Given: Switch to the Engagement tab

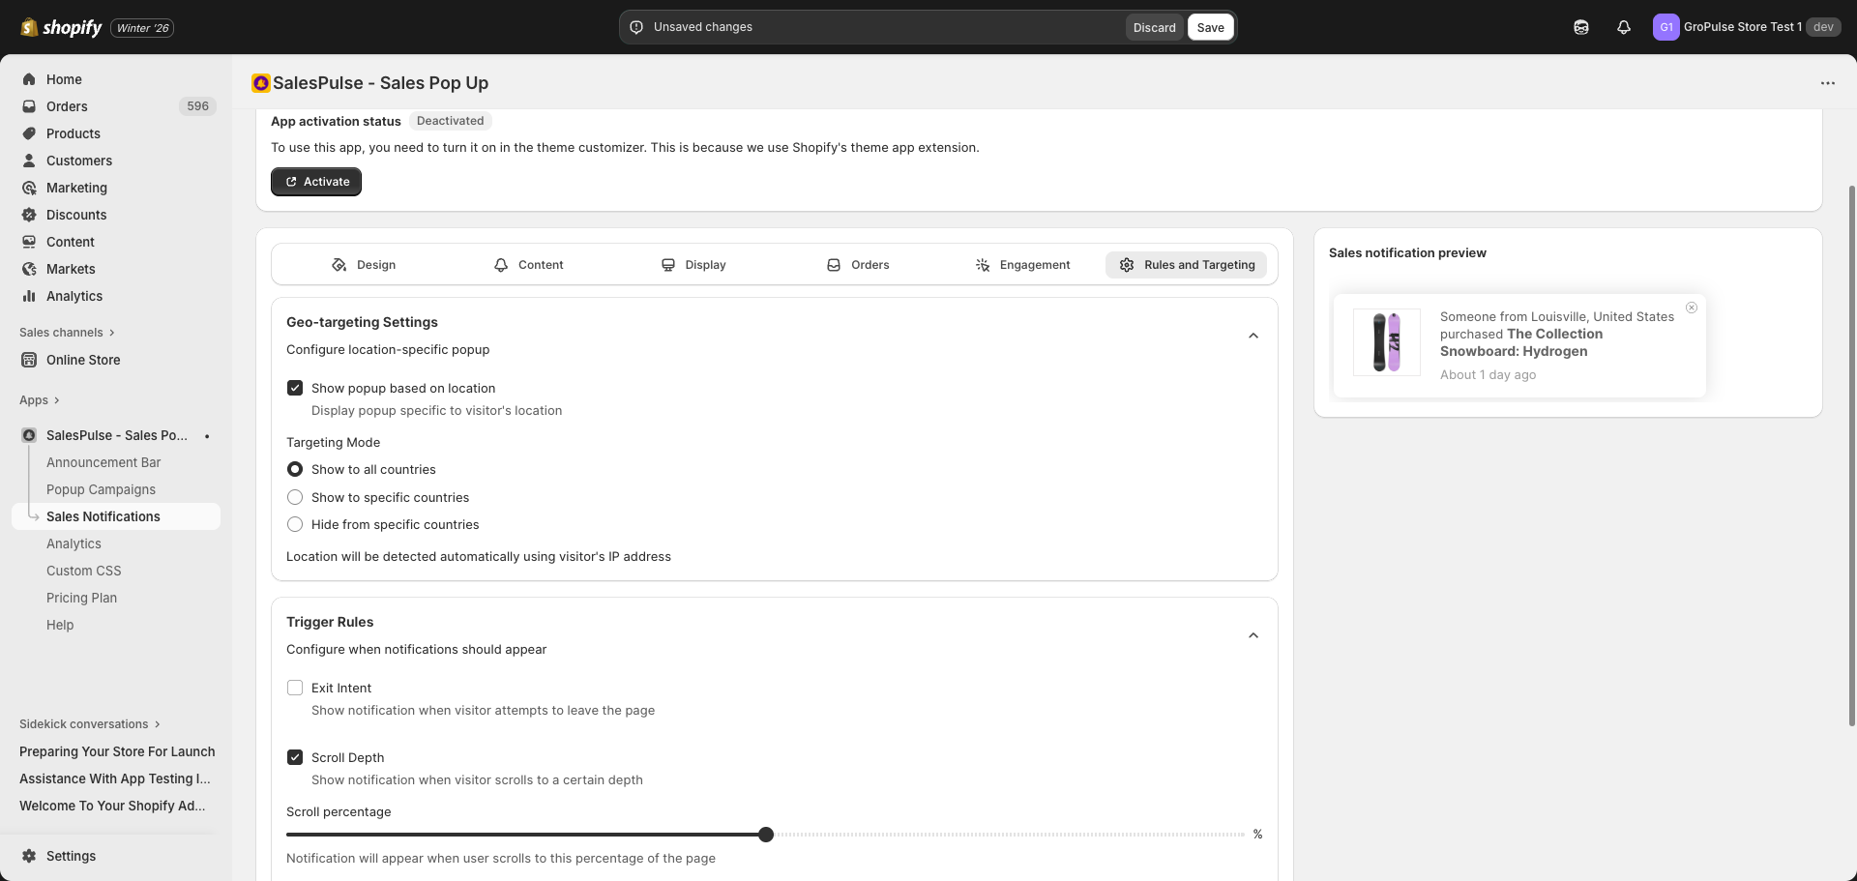Looking at the screenshot, I should tap(1022, 265).
